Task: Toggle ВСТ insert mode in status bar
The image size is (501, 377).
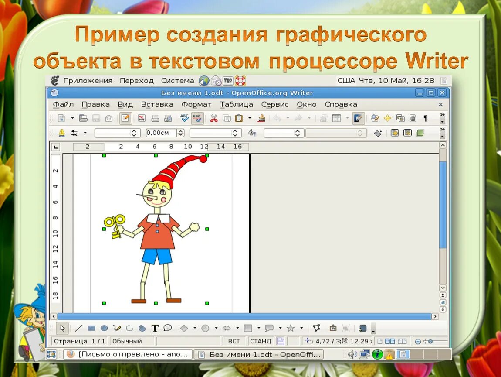Action: pos(234,341)
